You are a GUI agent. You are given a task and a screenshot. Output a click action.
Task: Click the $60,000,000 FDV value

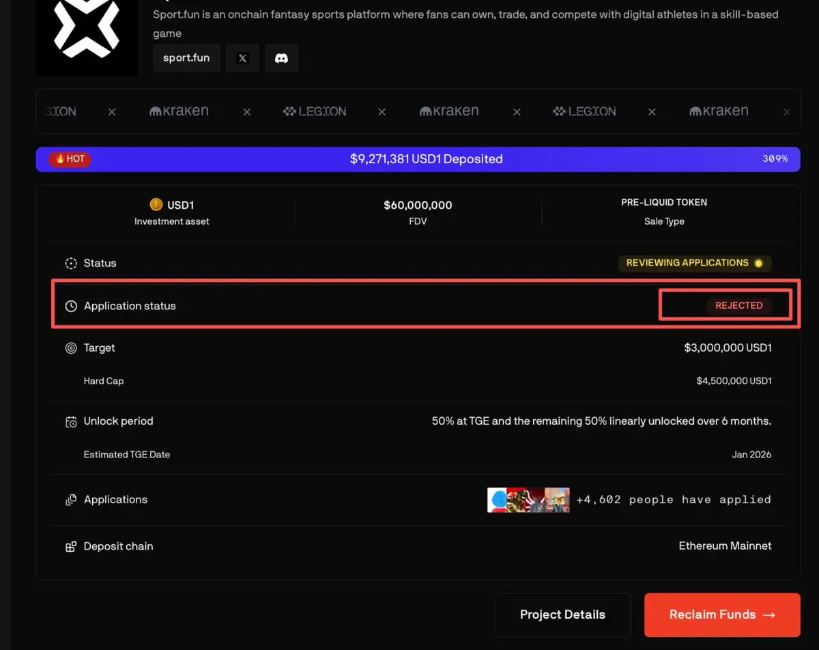tap(418, 205)
